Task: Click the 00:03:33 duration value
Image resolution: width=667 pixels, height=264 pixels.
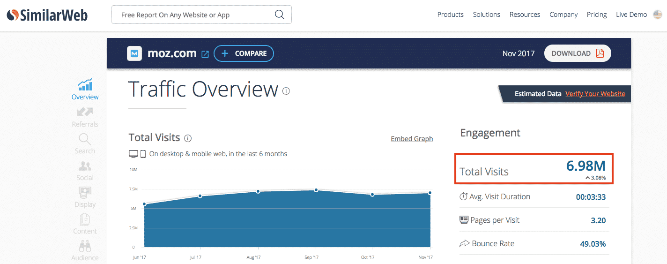Action: [591, 197]
